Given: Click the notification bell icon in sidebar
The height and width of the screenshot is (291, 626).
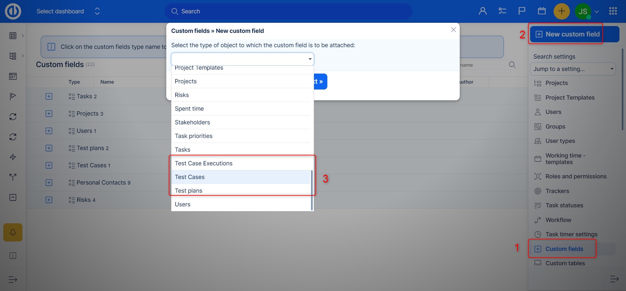Looking at the screenshot, I should (13, 232).
